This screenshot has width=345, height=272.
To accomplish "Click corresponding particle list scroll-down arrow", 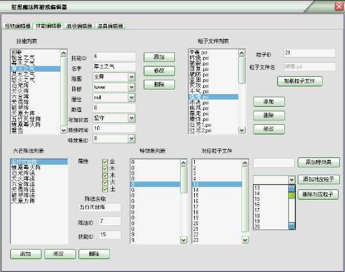I will [245, 240].
